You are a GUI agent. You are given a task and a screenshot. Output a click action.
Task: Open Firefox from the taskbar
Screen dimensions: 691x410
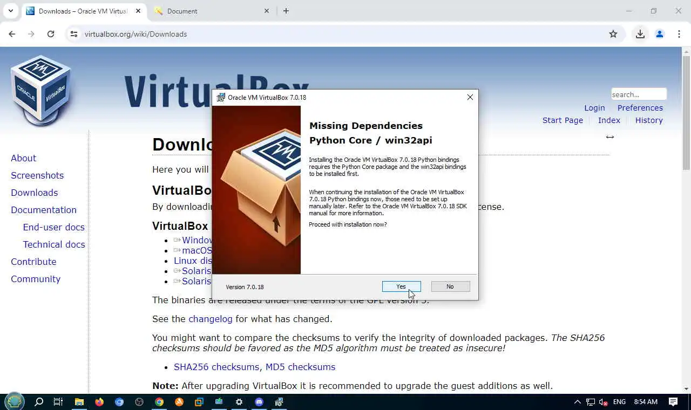[99, 402]
